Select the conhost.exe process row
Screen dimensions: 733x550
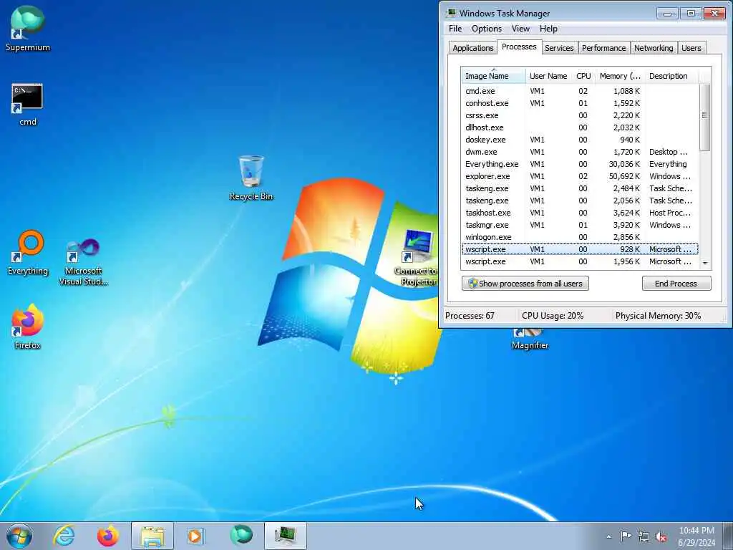tap(580, 103)
